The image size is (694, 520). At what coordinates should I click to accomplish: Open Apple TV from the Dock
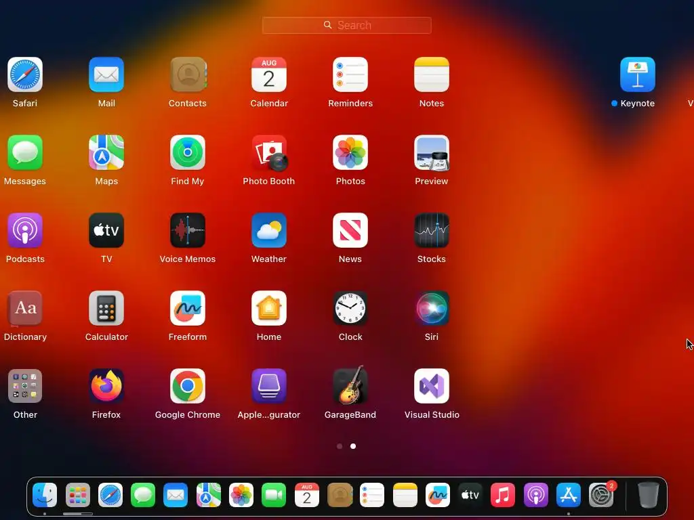point(470,495)
